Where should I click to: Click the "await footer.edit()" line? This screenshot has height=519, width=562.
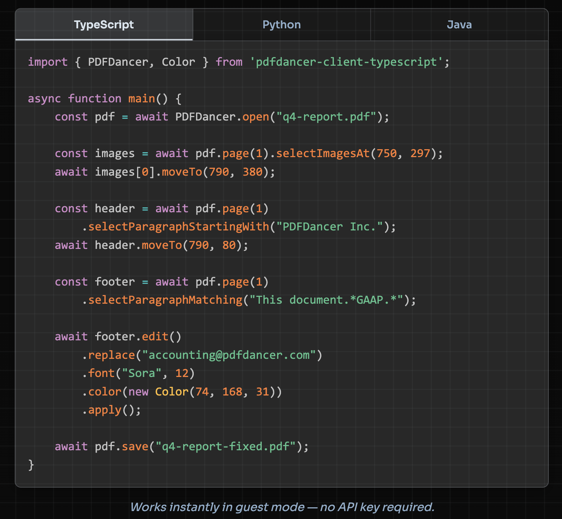pyautogui.click(x=118, y=337)
